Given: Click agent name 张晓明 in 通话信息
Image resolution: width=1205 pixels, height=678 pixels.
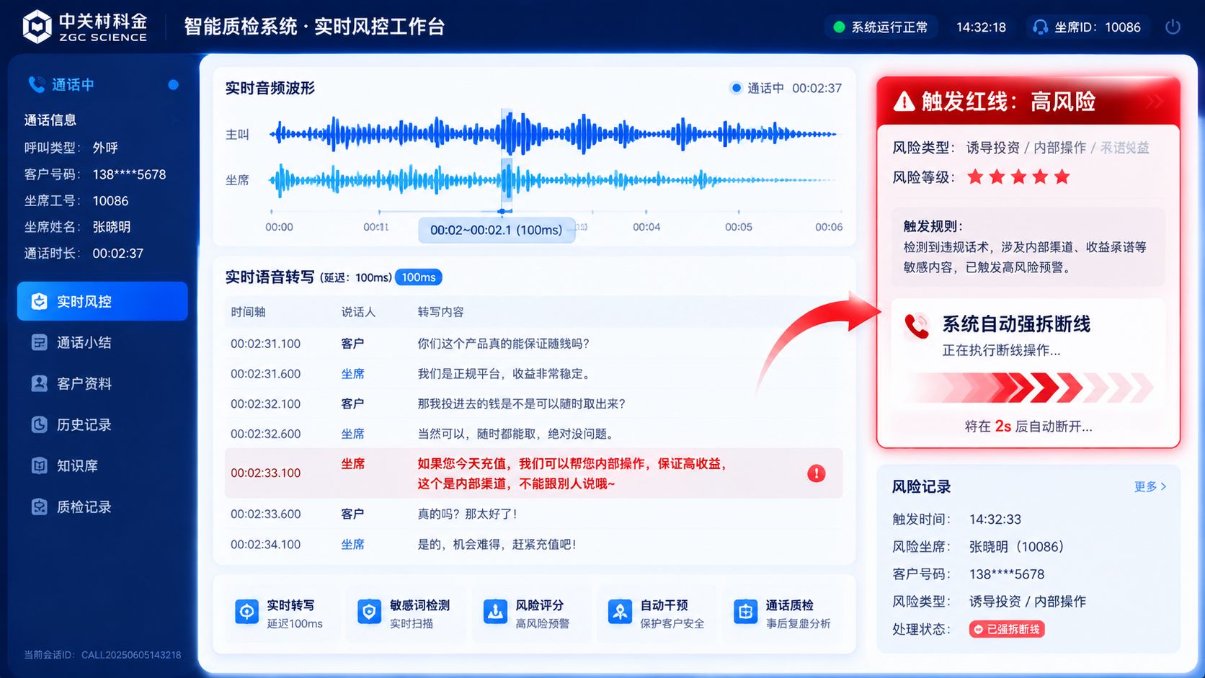Looking at the screenshot, I should coord(112,227).
